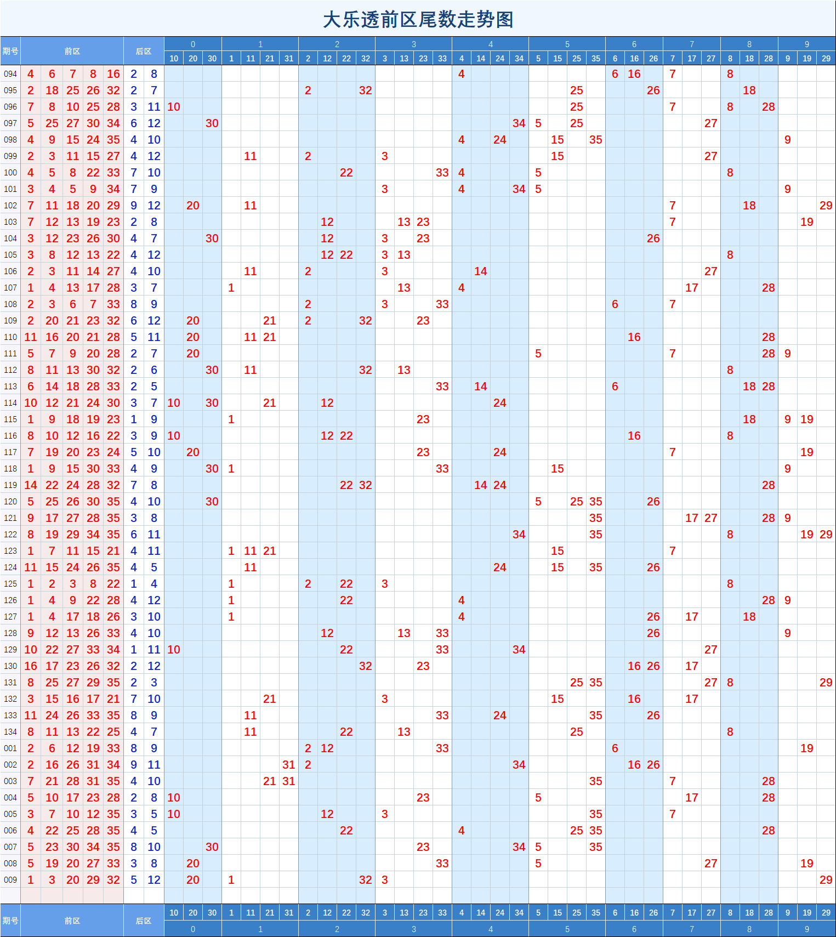Click trend cell 24 in row 133
Screen dimensions: 836x937
point(500,715)
